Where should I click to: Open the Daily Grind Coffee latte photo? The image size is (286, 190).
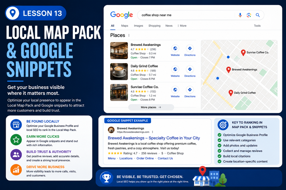pos(119,72)
